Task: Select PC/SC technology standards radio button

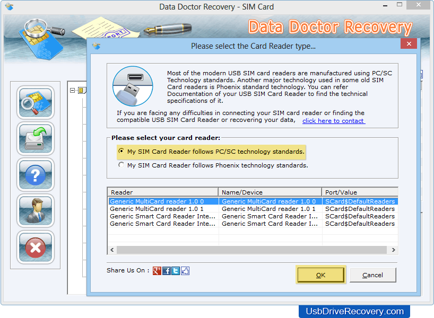Action: 121,151
